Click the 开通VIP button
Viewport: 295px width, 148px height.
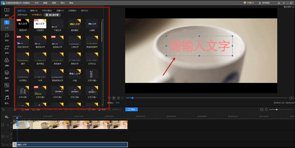(249, 3)
